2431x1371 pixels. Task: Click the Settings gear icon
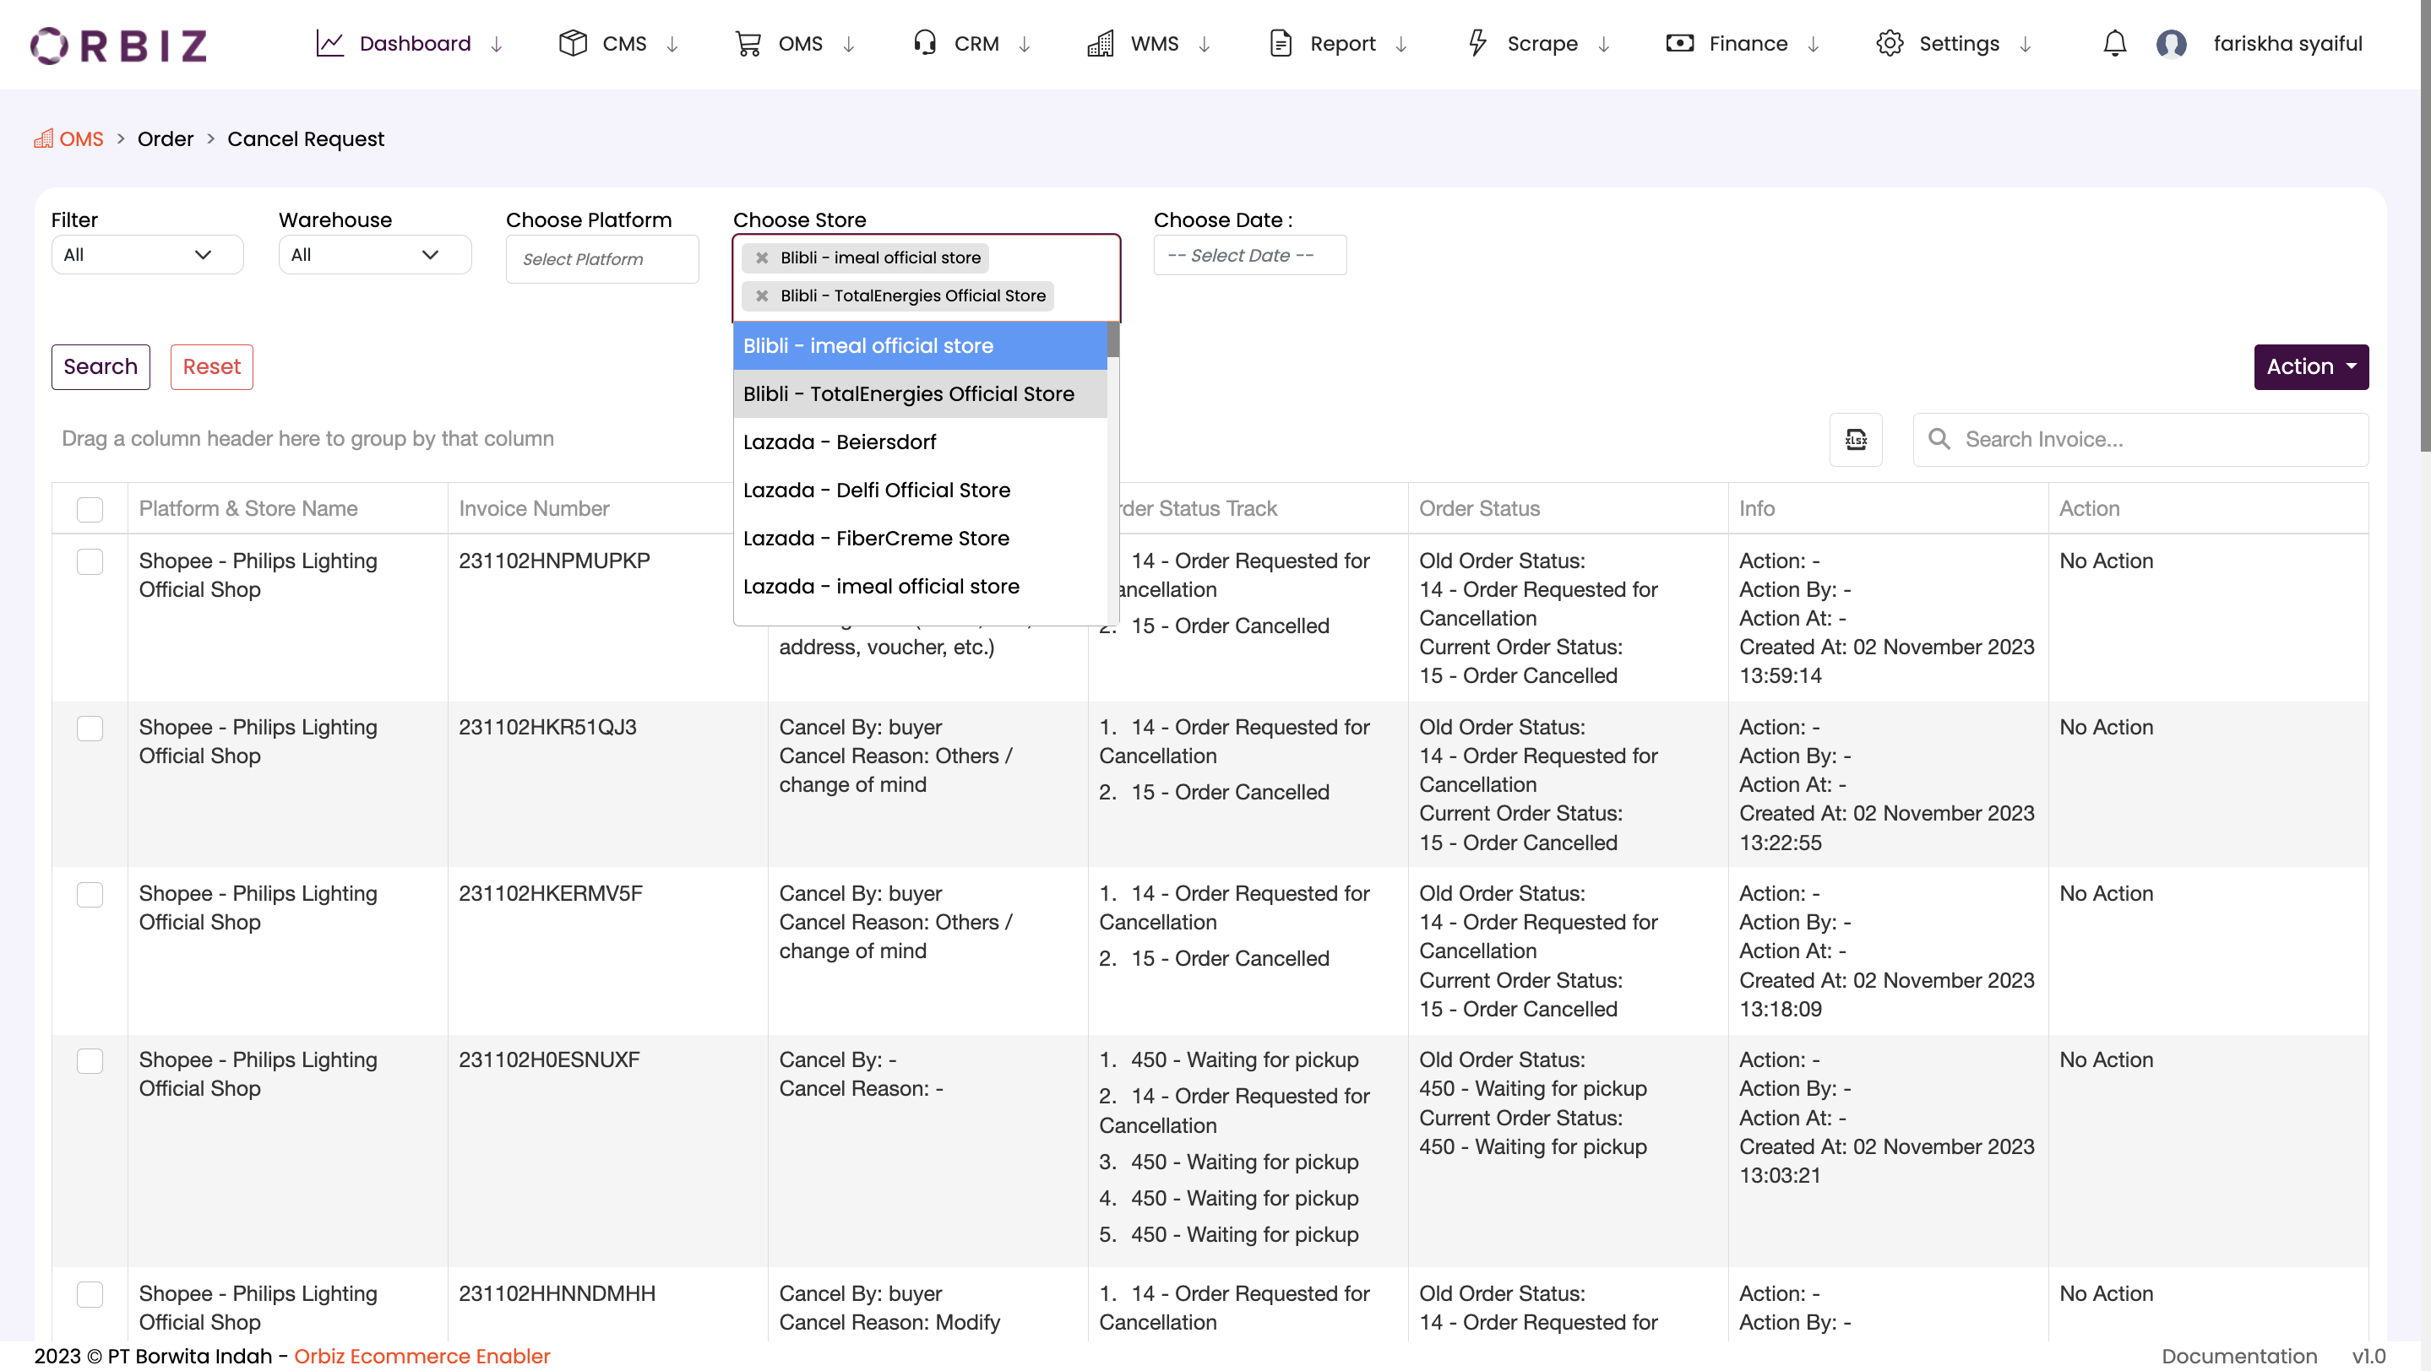point(1890,43)
